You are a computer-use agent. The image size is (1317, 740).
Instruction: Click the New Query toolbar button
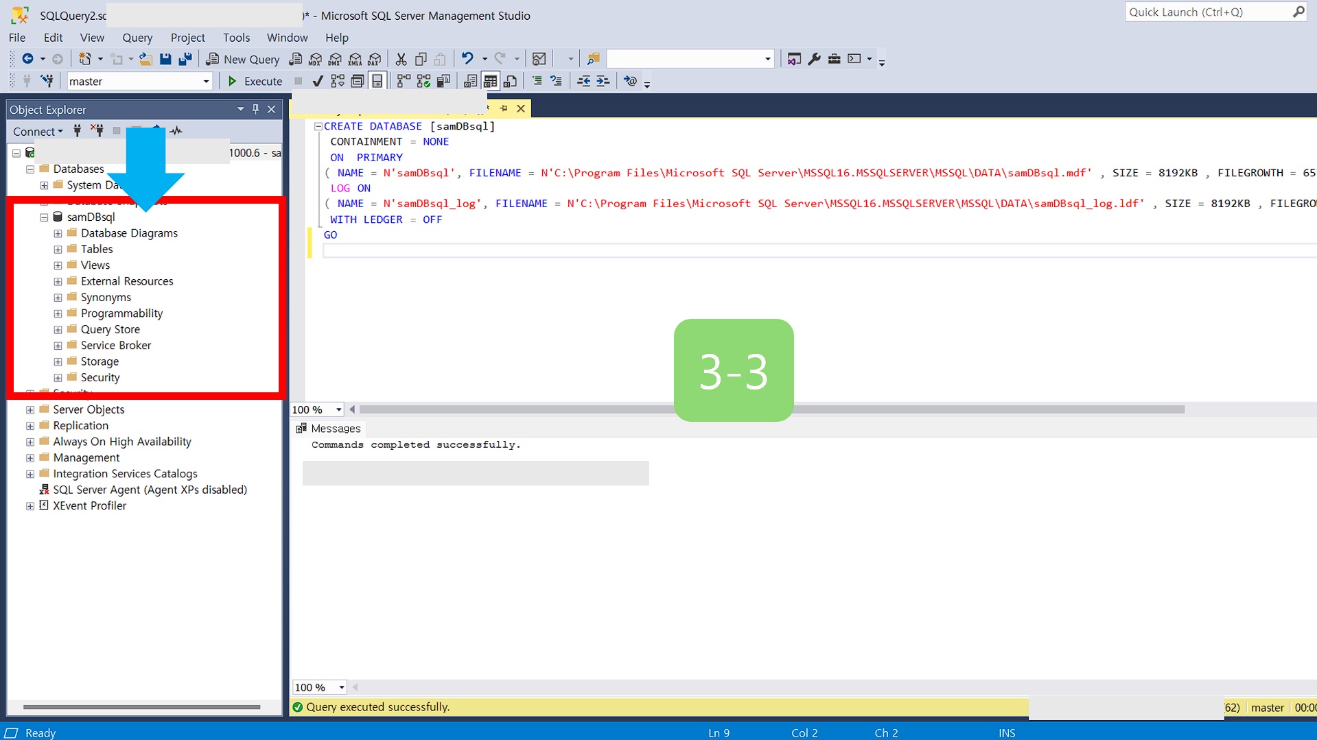[243, 59]
